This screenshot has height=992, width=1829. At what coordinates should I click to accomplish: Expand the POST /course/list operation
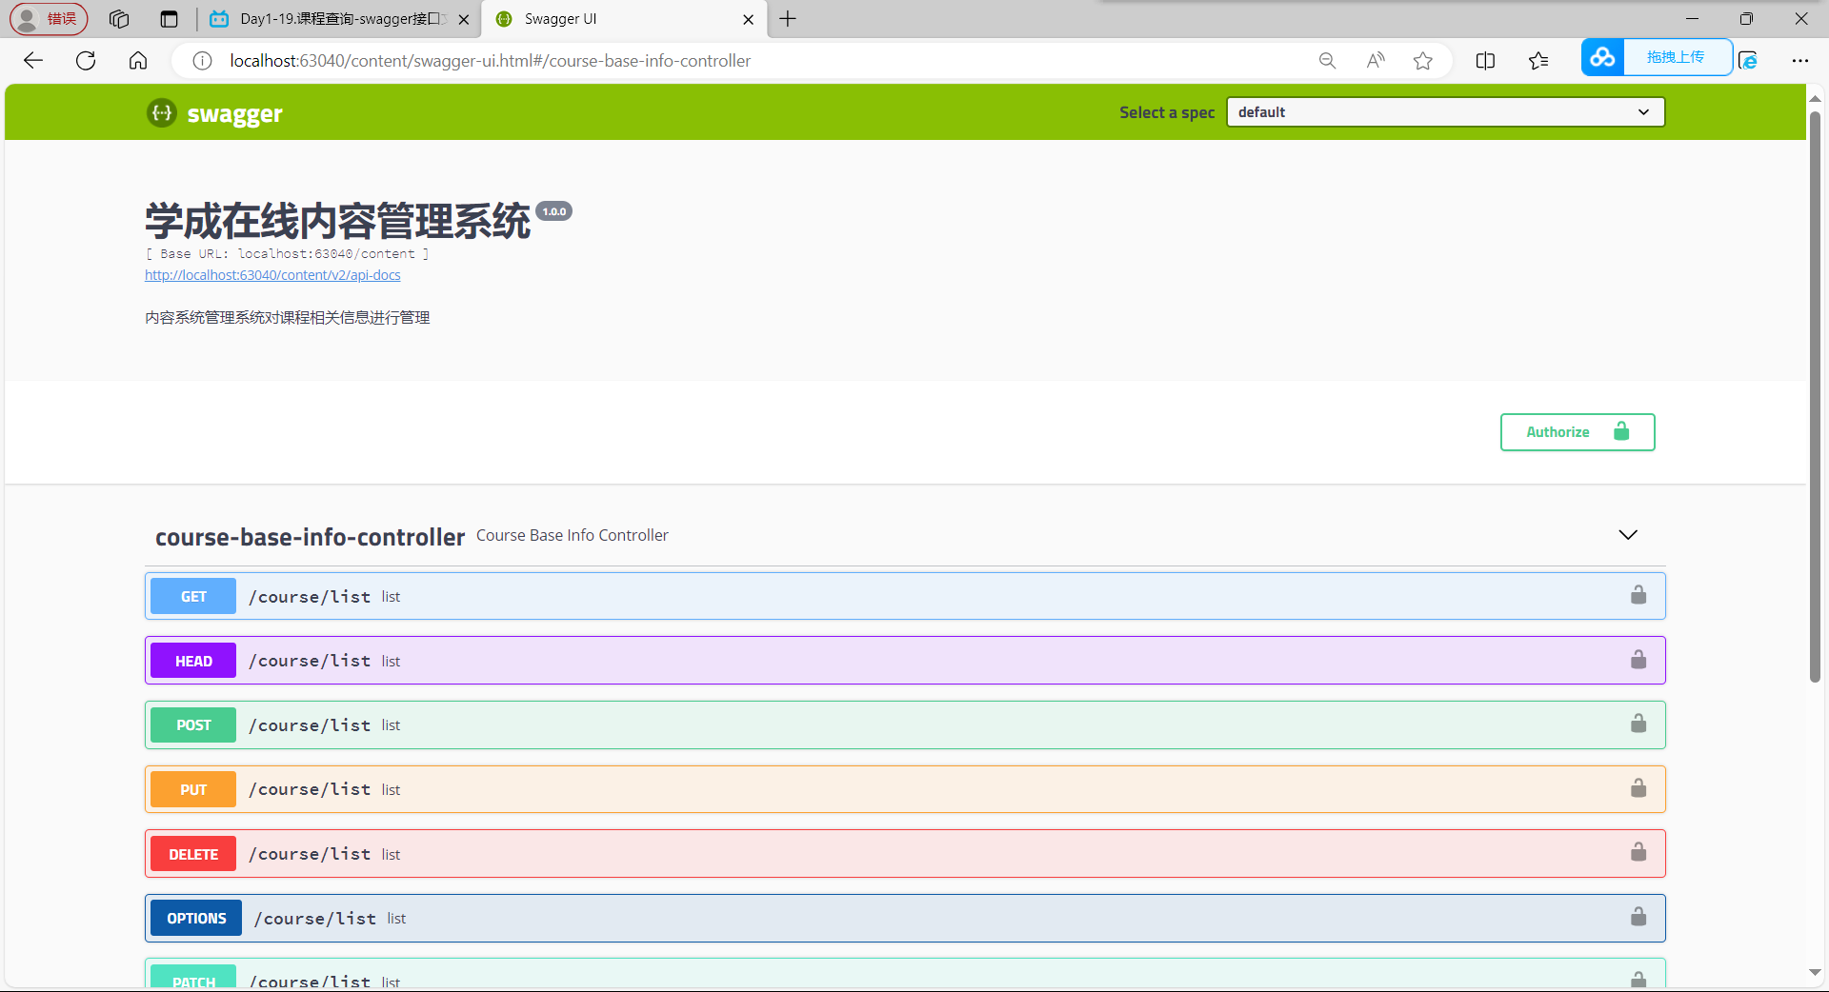[x=905, y=724]
